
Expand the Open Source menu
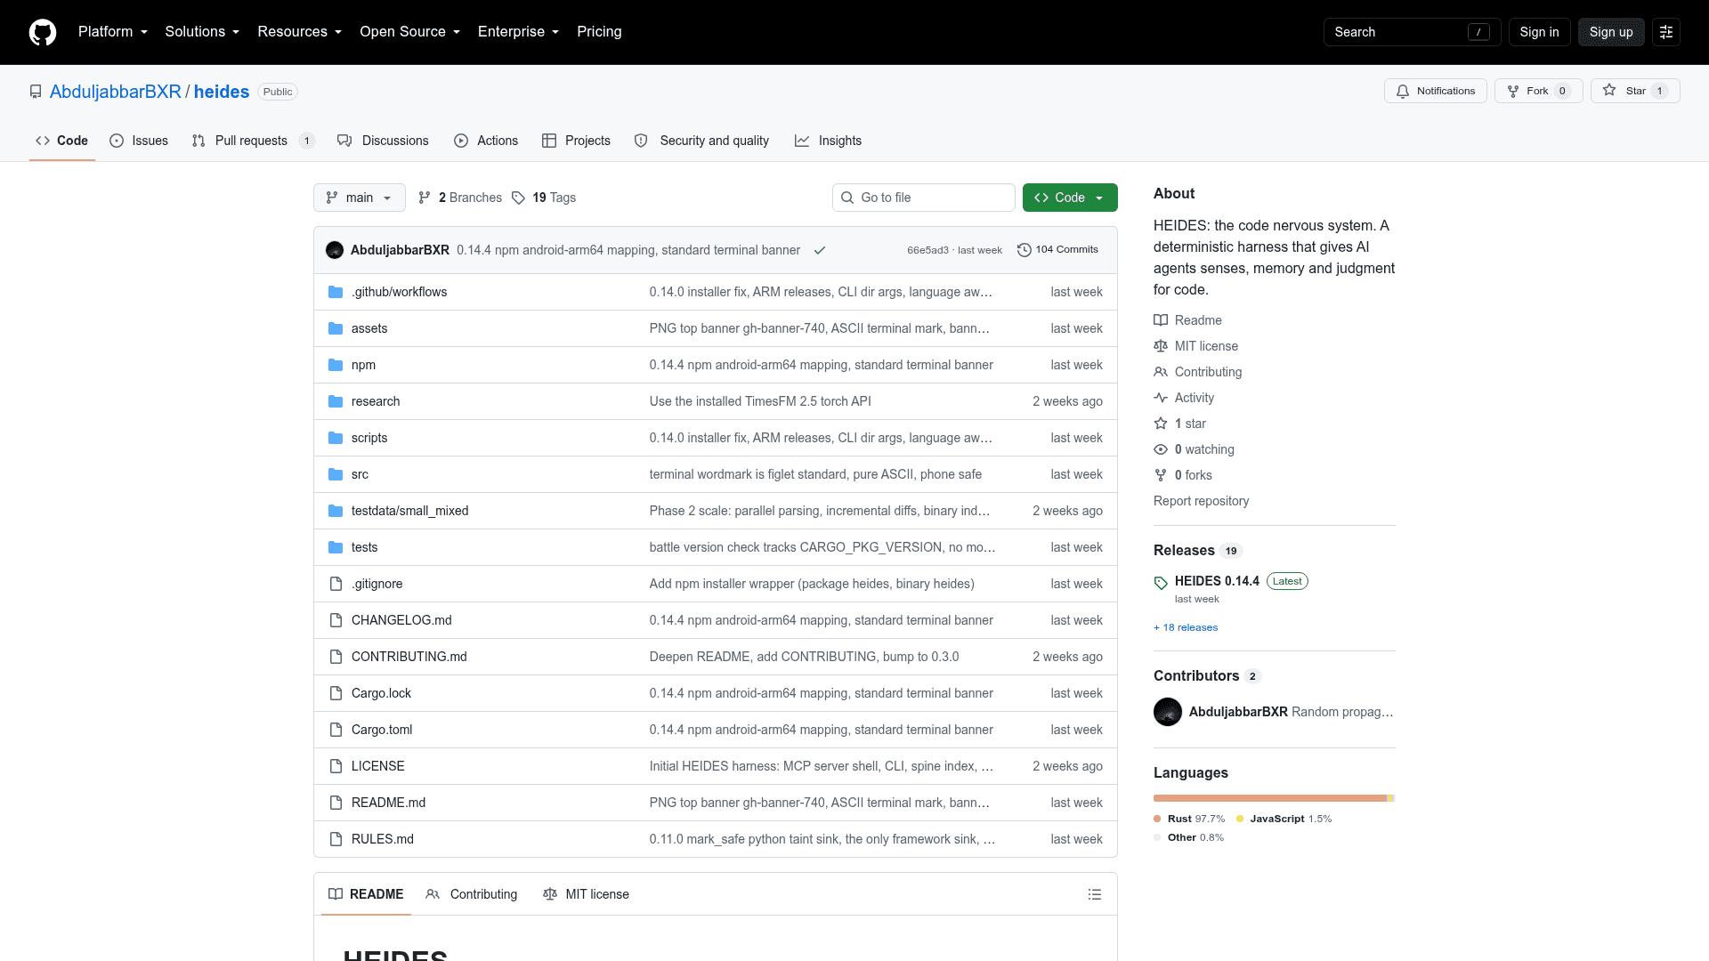point(409,32)
